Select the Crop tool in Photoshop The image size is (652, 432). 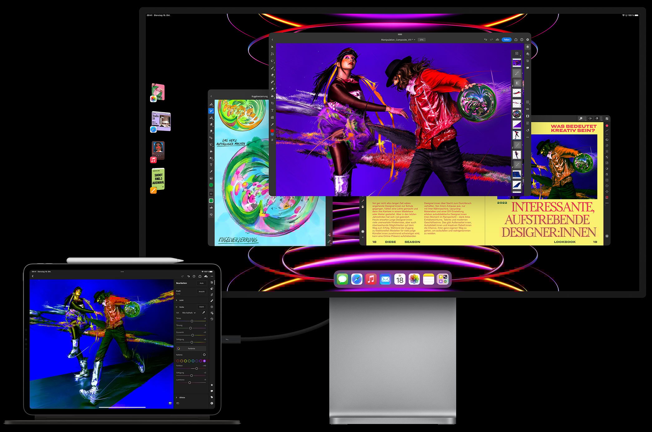272,103
